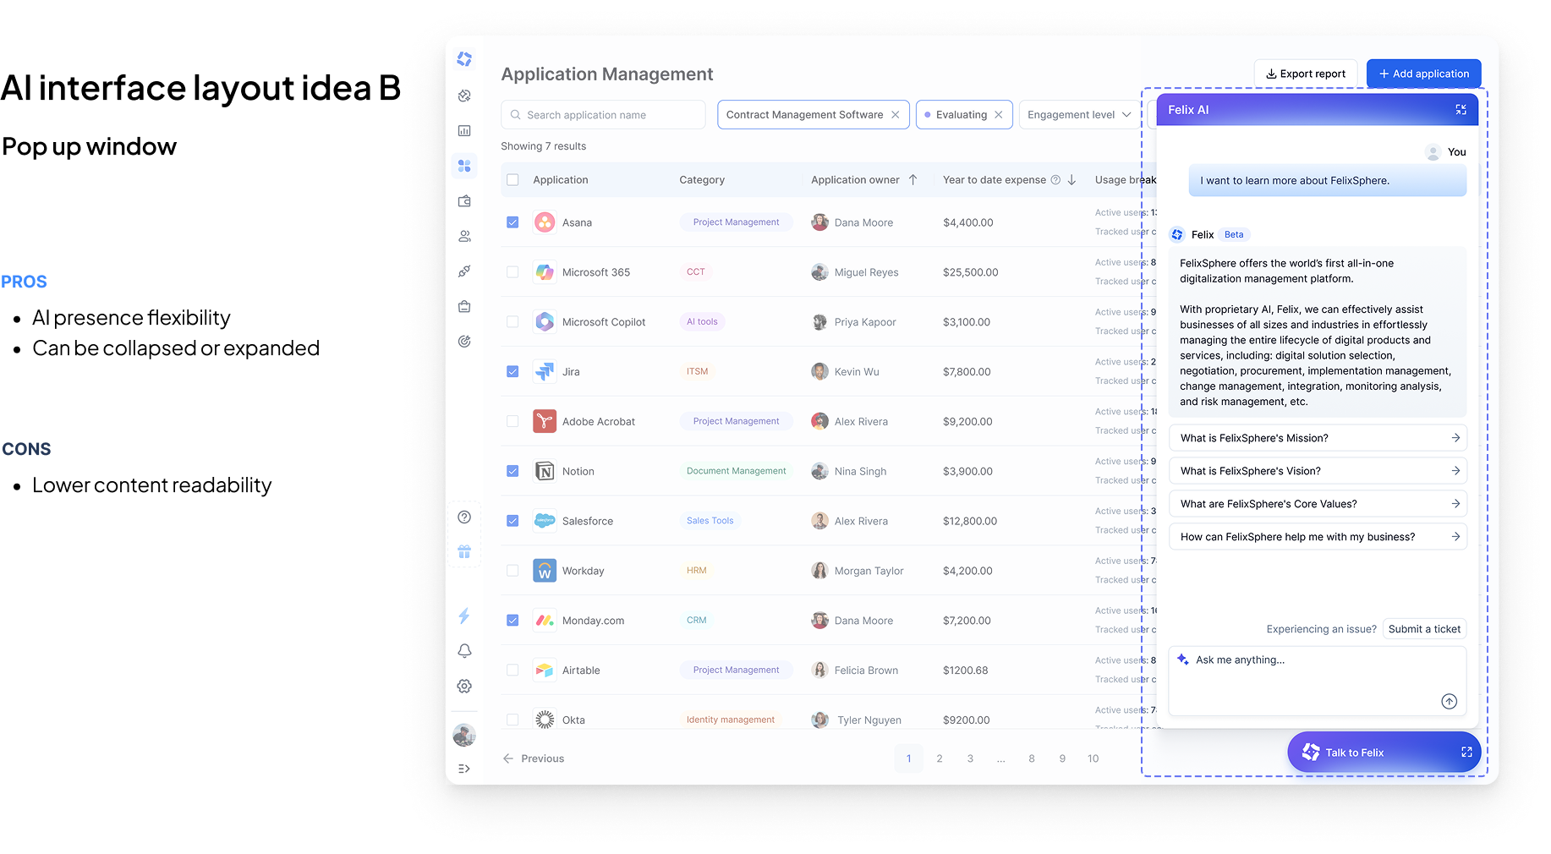The height and width of the screenshot is (854, 1551).
Task: Remove Contract Management Software filter
Action: (x=895, y=115)
